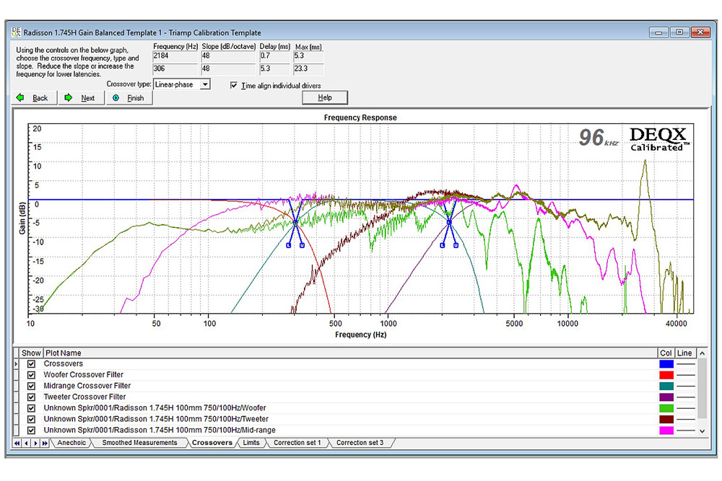This screenshot has height=481, width=722.
Task: Click the plot list scroll-down arrow
Action: coord(703,431)
